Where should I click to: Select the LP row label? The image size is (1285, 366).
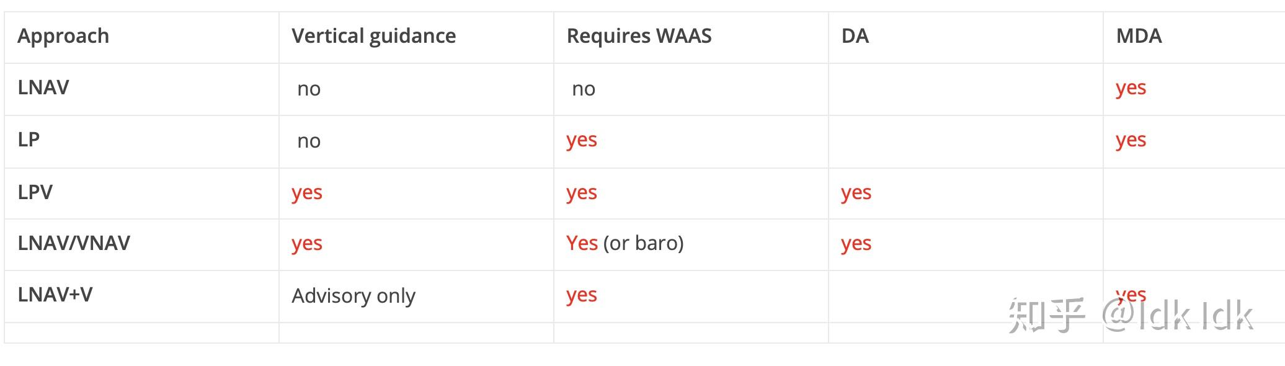tap(29, 140)
